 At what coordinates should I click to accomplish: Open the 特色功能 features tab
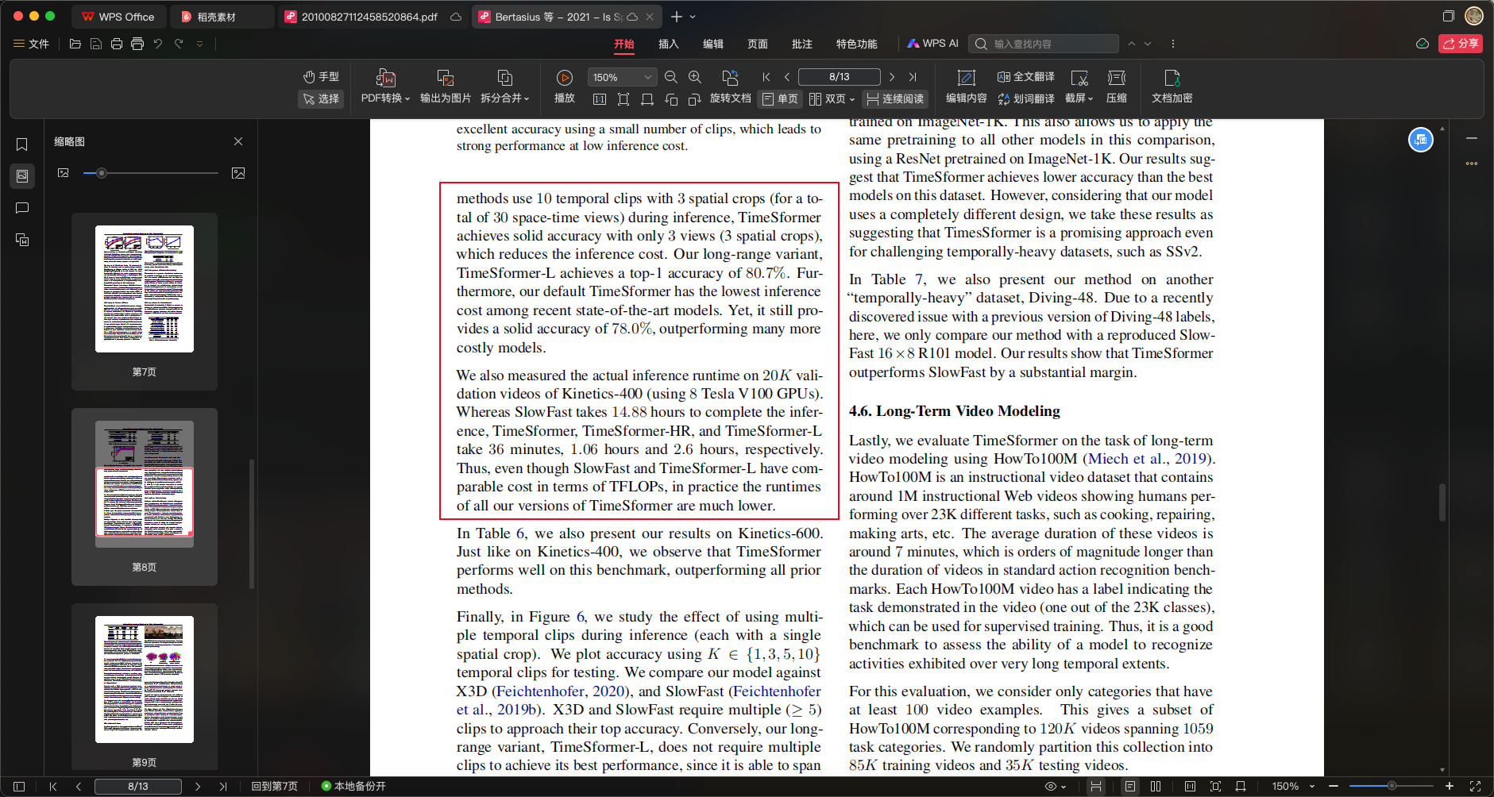(857, 44)
